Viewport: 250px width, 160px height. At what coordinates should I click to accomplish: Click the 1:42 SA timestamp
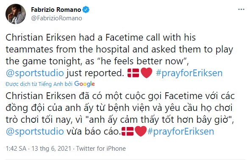pos(16,149)
